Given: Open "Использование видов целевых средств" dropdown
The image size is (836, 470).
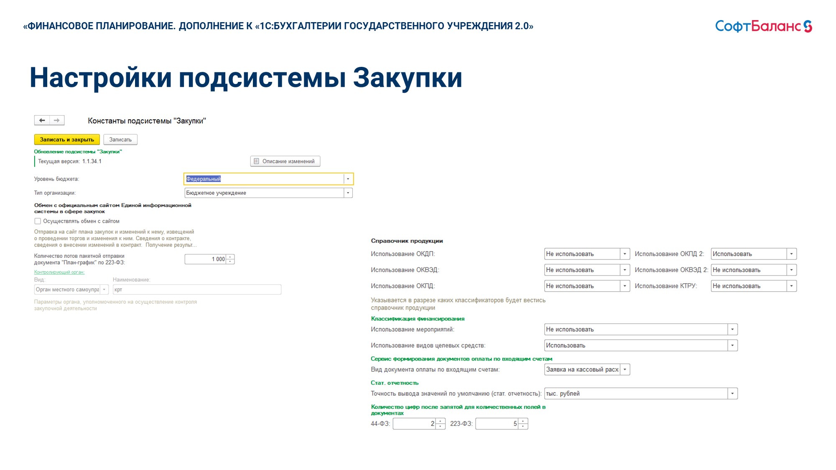Looking at the screenshot, I should point(732,346).
